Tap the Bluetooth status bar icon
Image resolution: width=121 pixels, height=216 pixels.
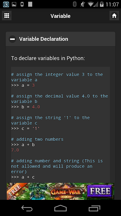(x=74, y=4)
